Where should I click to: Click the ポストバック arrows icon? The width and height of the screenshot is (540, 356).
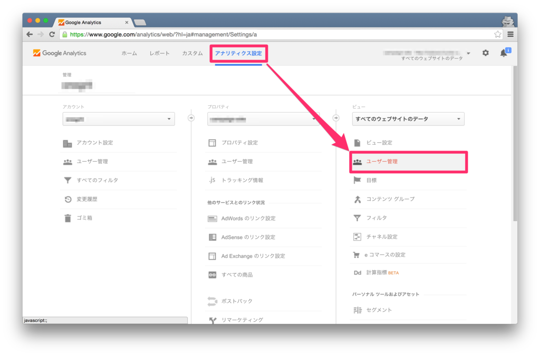pos(212,301)
